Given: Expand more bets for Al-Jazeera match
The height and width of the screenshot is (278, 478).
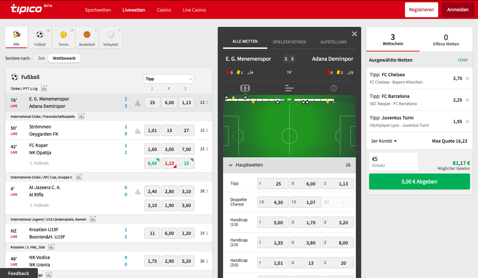Looking at the screenshot, I should pos(204,191).
